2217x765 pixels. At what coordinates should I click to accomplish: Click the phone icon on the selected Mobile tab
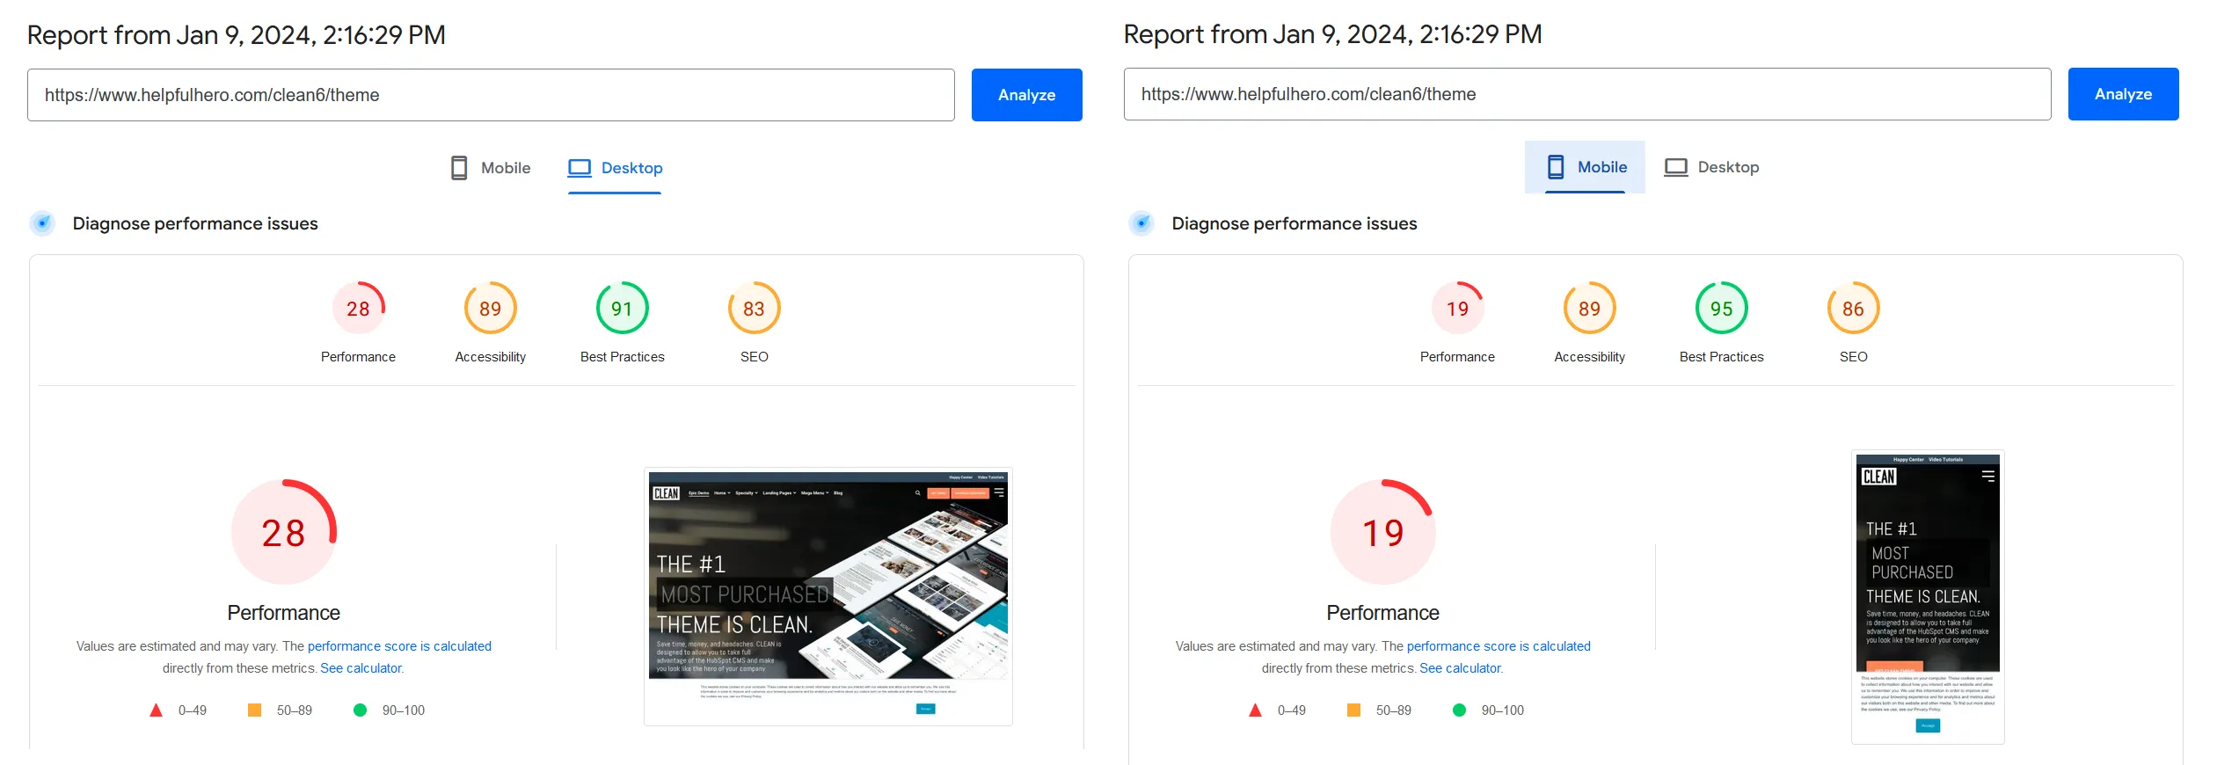pyautogui.click(x=1556, y=167)
